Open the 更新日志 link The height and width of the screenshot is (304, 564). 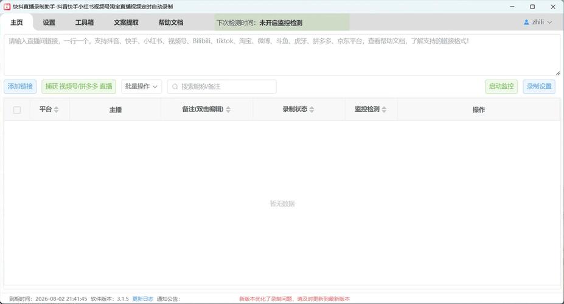tap(143, 299)
